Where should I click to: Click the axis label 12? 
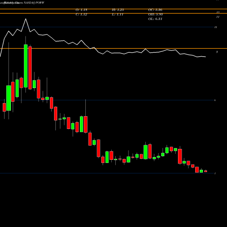(x=218, y=12)
